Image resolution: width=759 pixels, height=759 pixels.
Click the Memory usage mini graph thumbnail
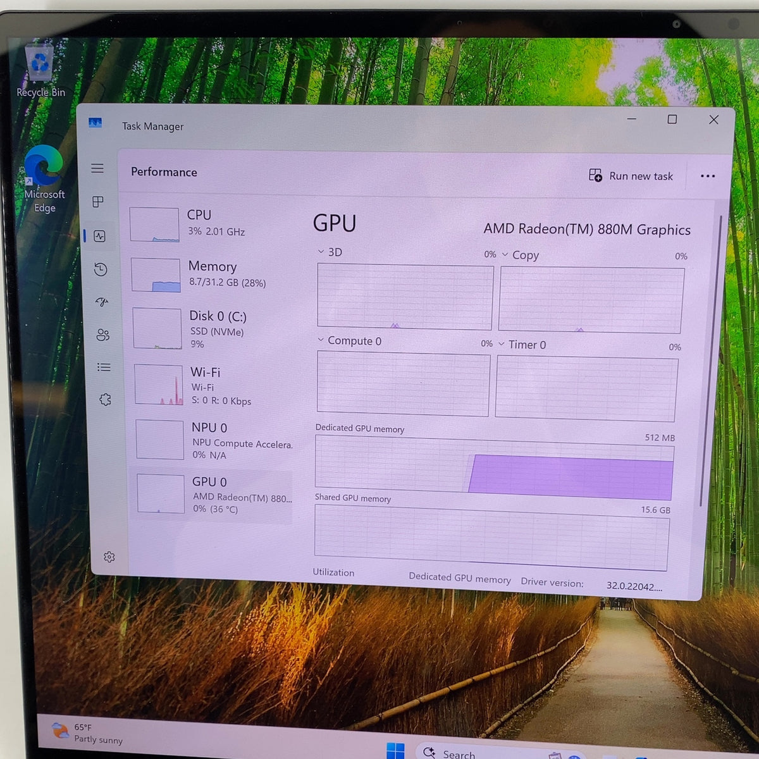156,275
